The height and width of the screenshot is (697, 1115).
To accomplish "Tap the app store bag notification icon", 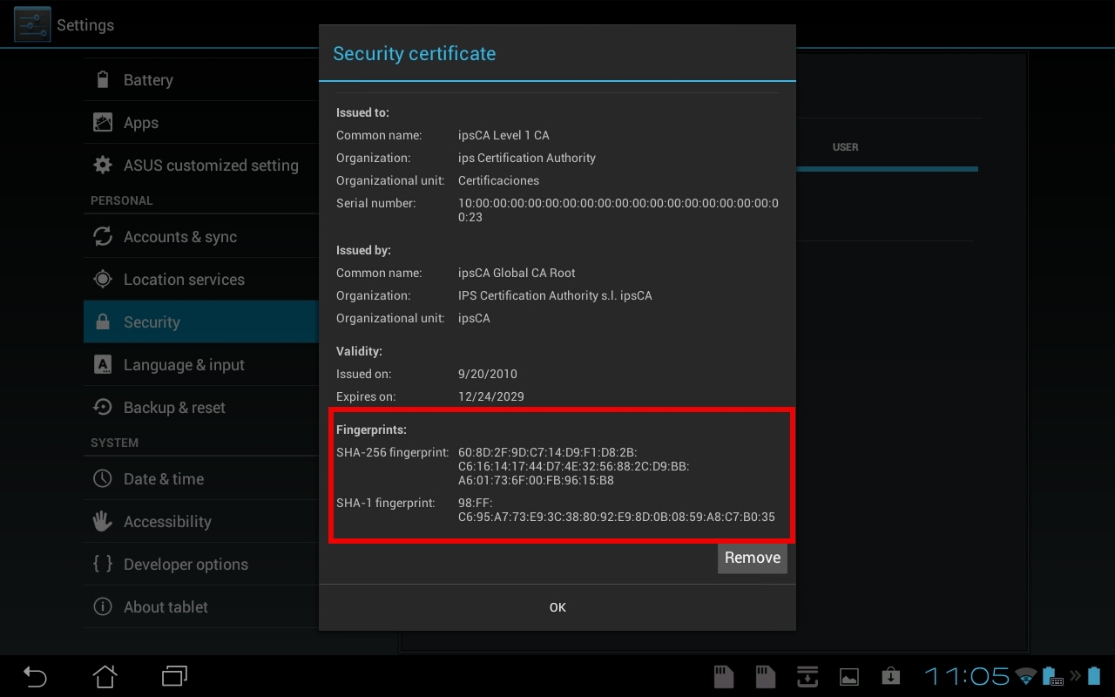I will click(x=890, y=676).
